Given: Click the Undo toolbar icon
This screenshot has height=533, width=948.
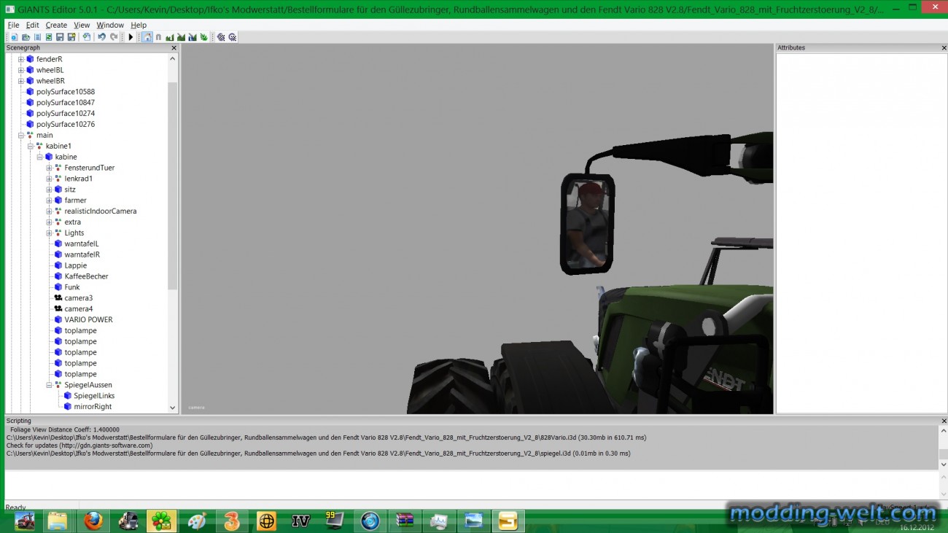Looking at the screenshot, I should point(101,37).
